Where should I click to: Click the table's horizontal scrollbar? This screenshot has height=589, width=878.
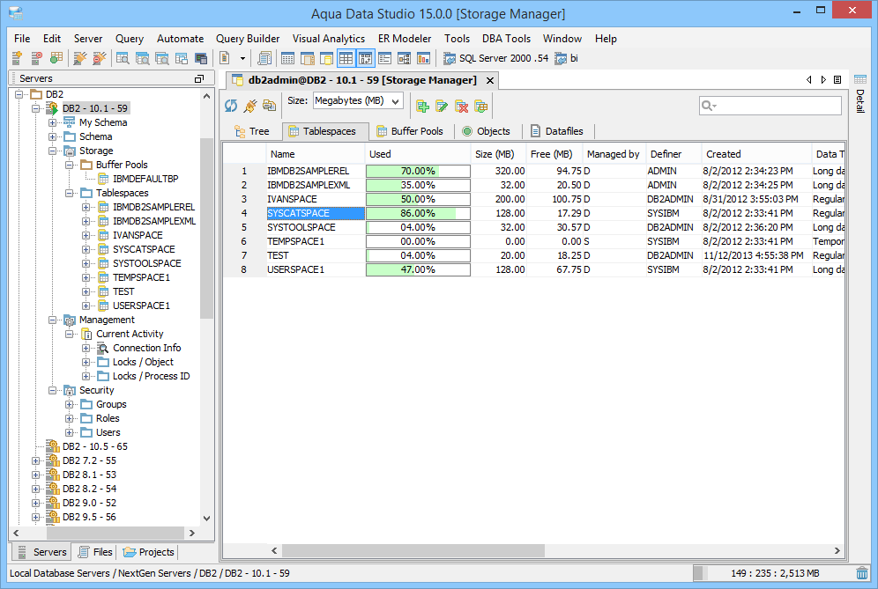[x=413, y=551]
